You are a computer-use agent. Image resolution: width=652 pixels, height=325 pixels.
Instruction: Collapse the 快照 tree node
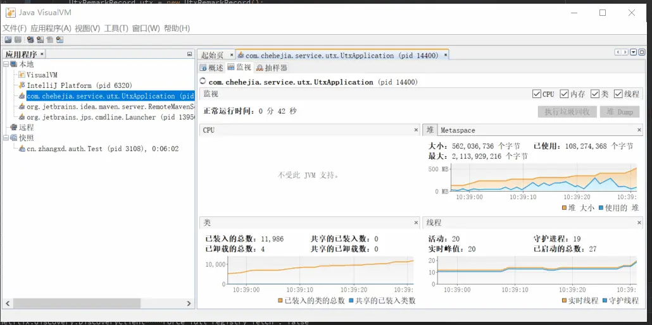(6, 138)
